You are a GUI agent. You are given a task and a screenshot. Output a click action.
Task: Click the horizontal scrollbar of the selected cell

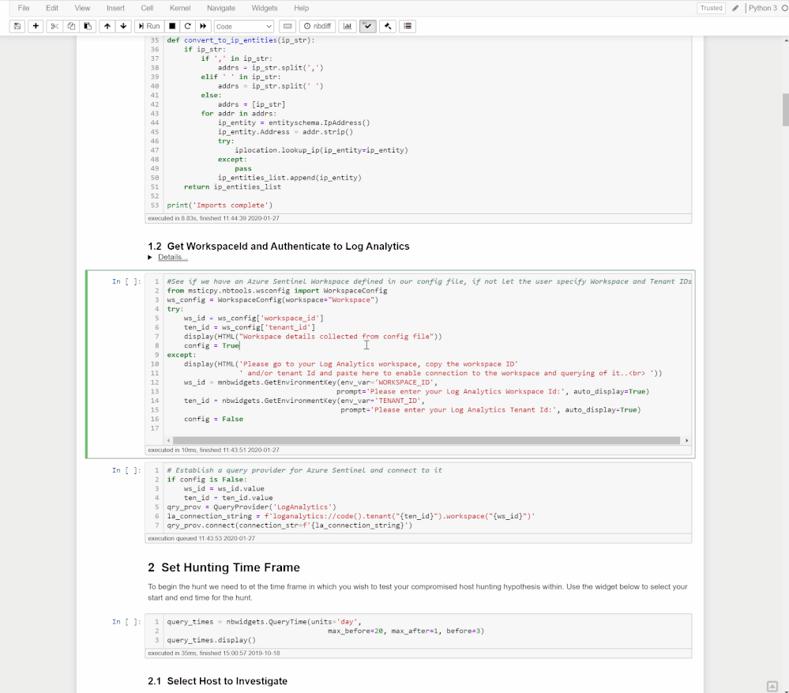click(426, 440)
